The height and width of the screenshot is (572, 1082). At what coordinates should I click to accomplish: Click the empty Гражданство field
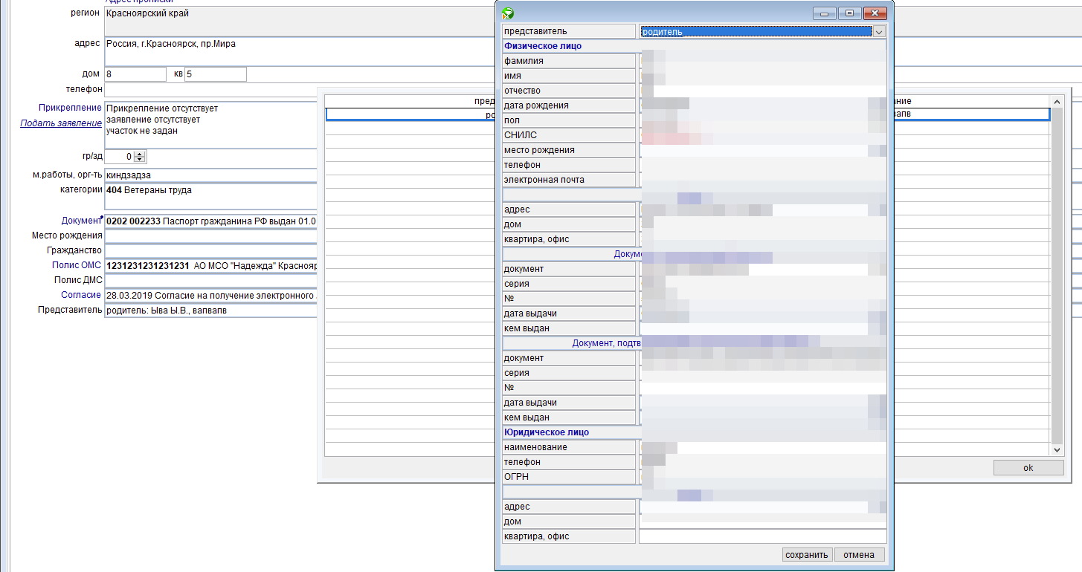click(210, 250)
